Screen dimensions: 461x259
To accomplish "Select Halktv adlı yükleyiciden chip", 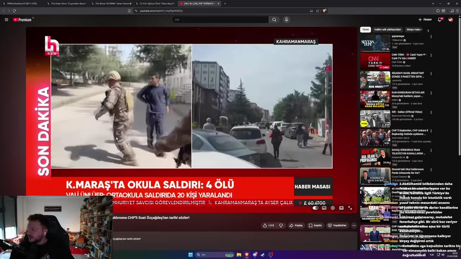I will pos(388,29).
